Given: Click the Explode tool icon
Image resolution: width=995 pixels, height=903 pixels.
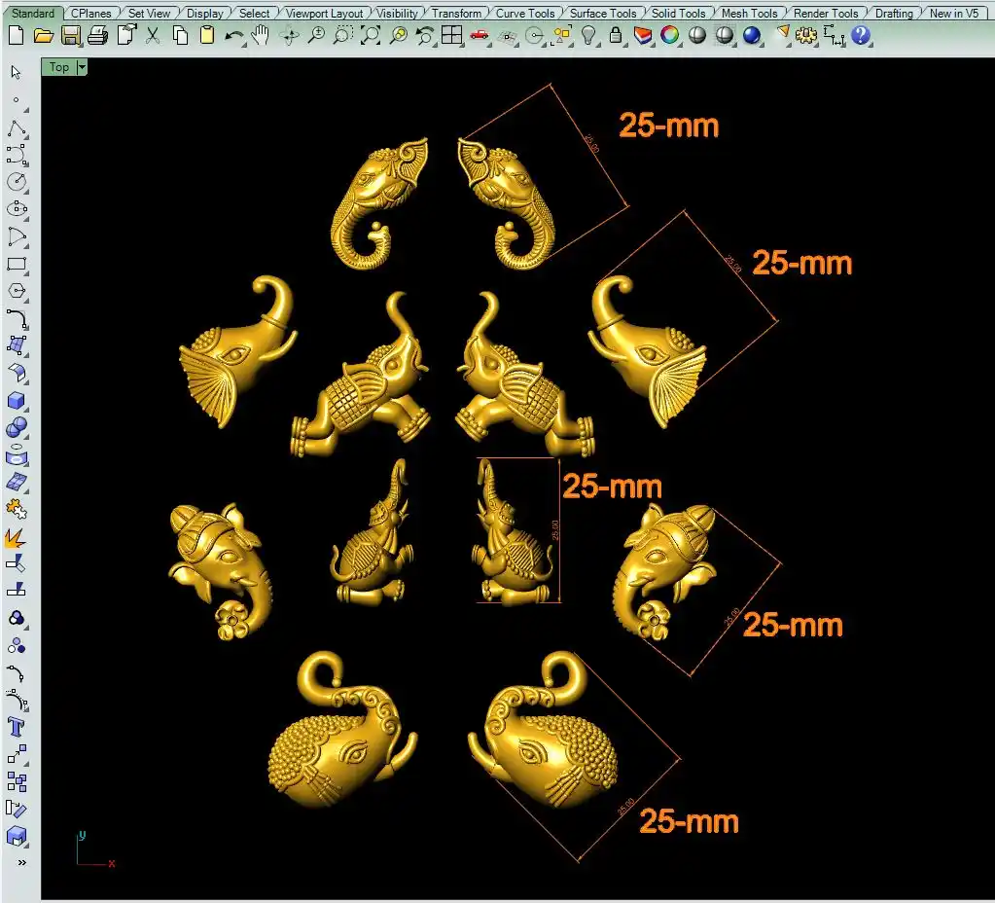Looking at the screenshot, I should (x=17, y=536).
